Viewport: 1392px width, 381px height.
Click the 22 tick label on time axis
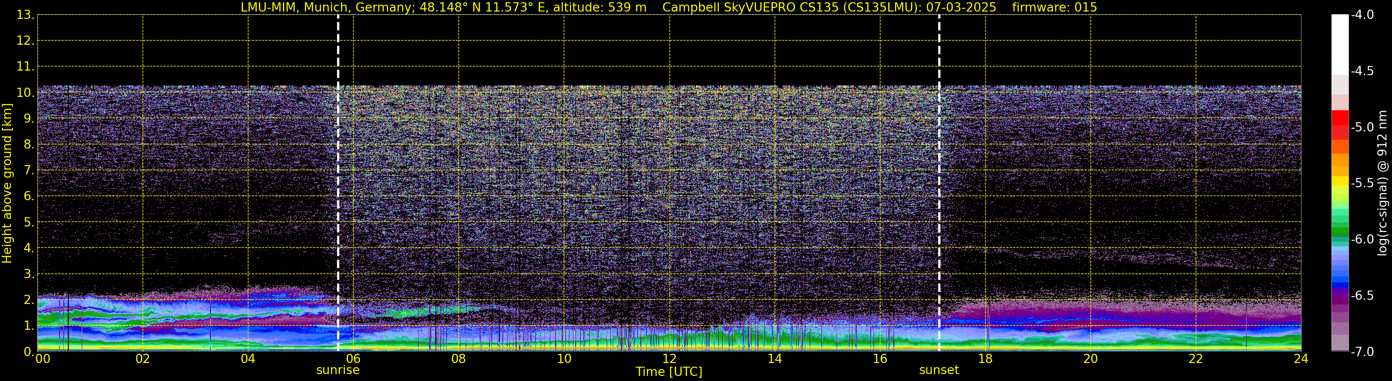[1196, 359]
